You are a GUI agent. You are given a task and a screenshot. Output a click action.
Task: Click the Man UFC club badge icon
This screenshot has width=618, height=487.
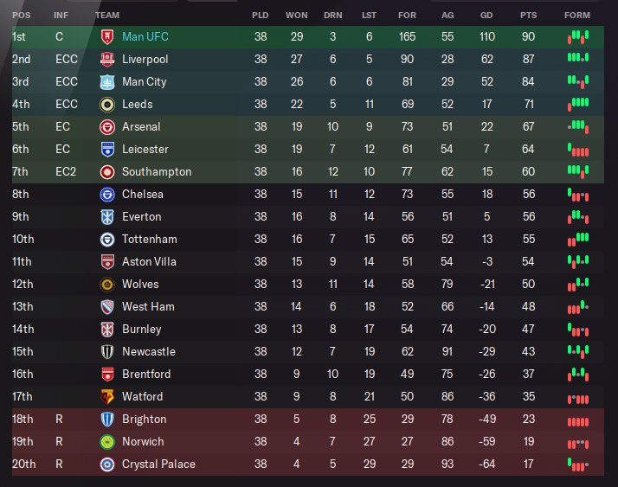tap(107, 36)
